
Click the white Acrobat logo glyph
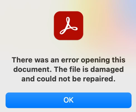coord(69,26)
